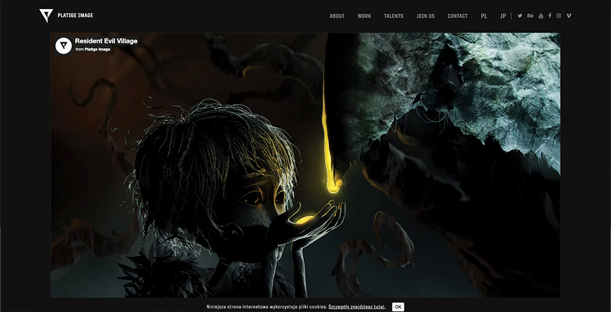Open the Behance profile icon

pos(530,16)
